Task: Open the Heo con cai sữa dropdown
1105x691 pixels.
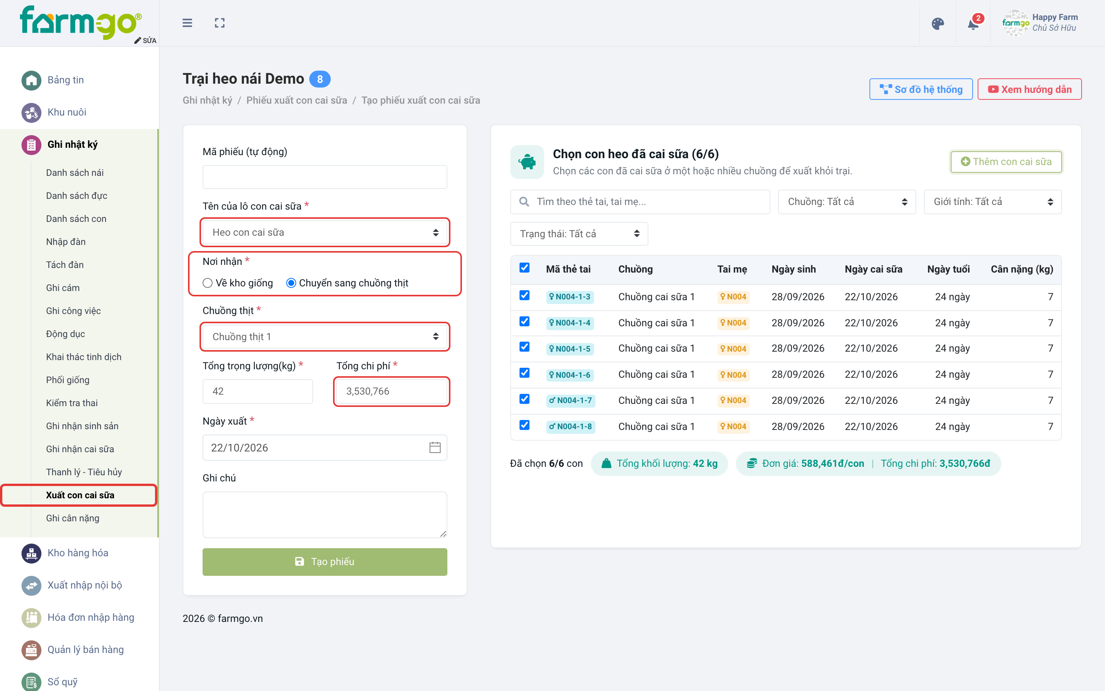Action: [325, 232]
